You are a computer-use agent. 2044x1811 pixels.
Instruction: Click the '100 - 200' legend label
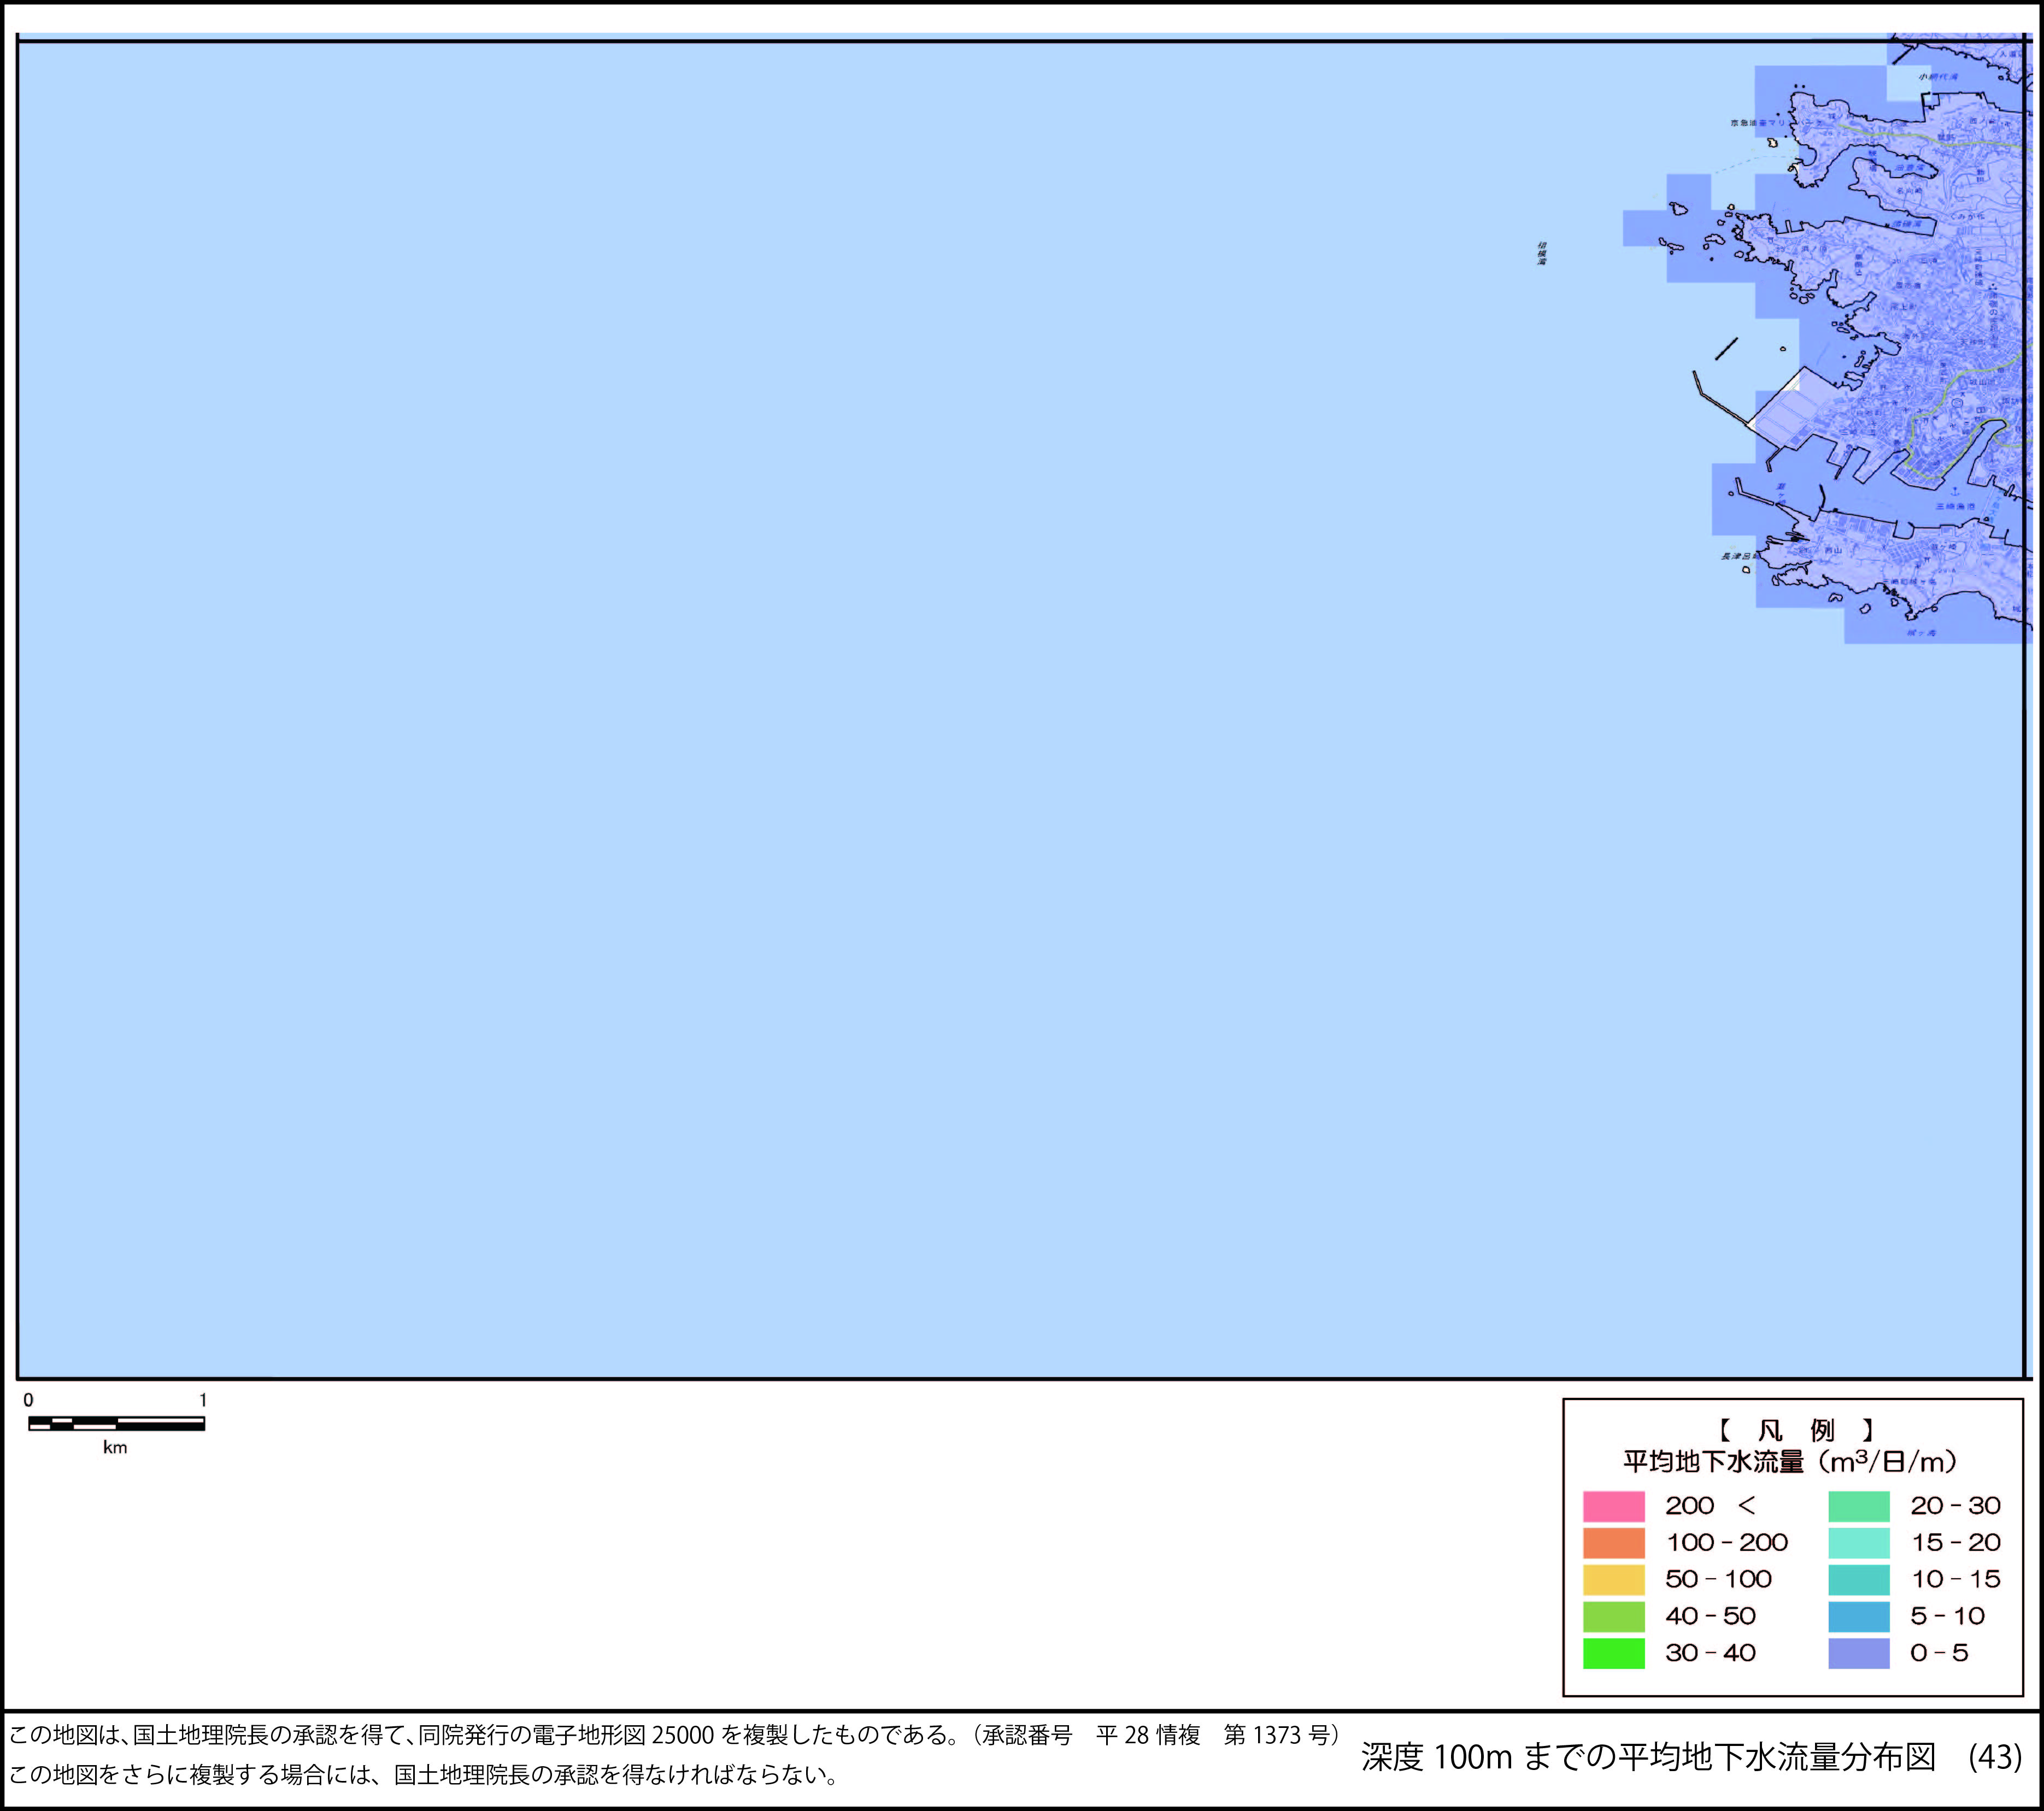pyautogui.click(x=1727, y=1543)
